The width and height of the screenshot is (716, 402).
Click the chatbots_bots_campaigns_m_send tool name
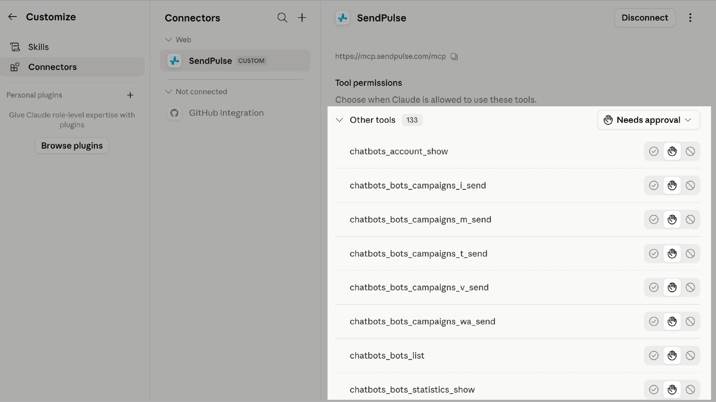(x=421, y=219)
